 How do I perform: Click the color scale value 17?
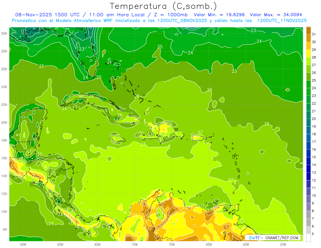pos(314,142)
